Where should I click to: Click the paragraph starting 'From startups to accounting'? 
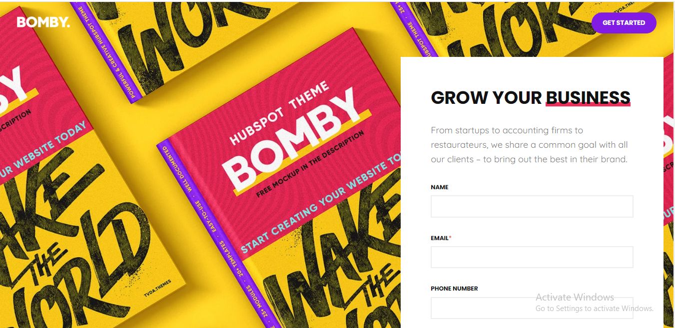click(x=530, y=145)
